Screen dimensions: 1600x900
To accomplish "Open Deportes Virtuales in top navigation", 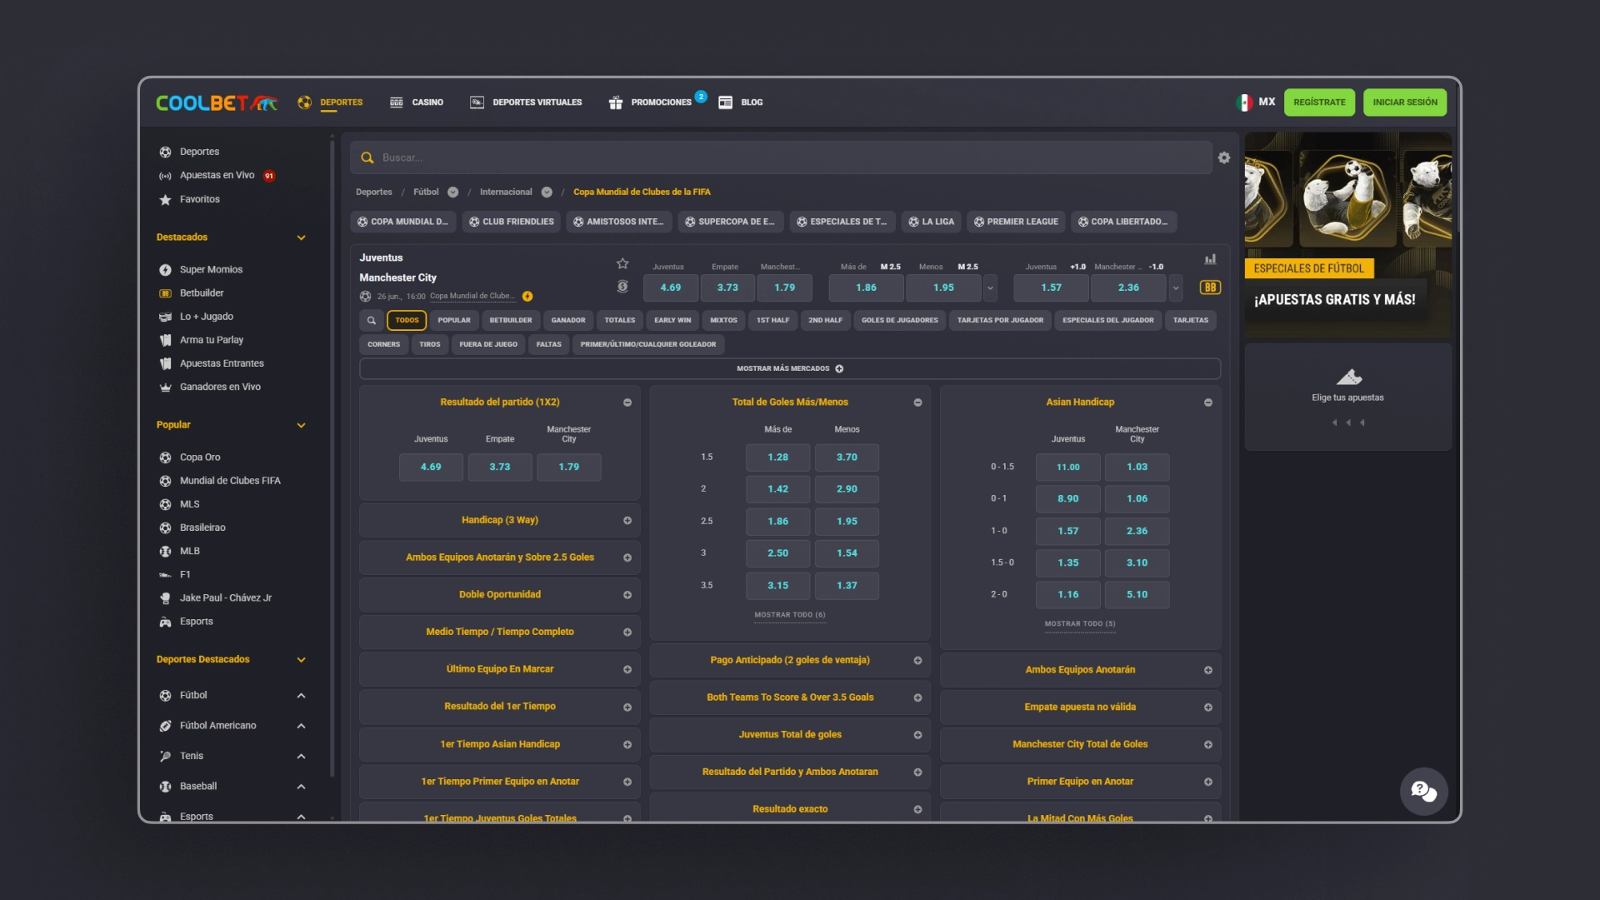I will point(526,102).
